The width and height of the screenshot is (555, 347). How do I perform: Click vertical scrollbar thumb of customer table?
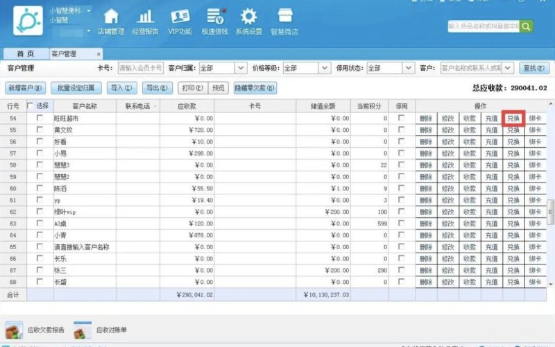(550, 212)
